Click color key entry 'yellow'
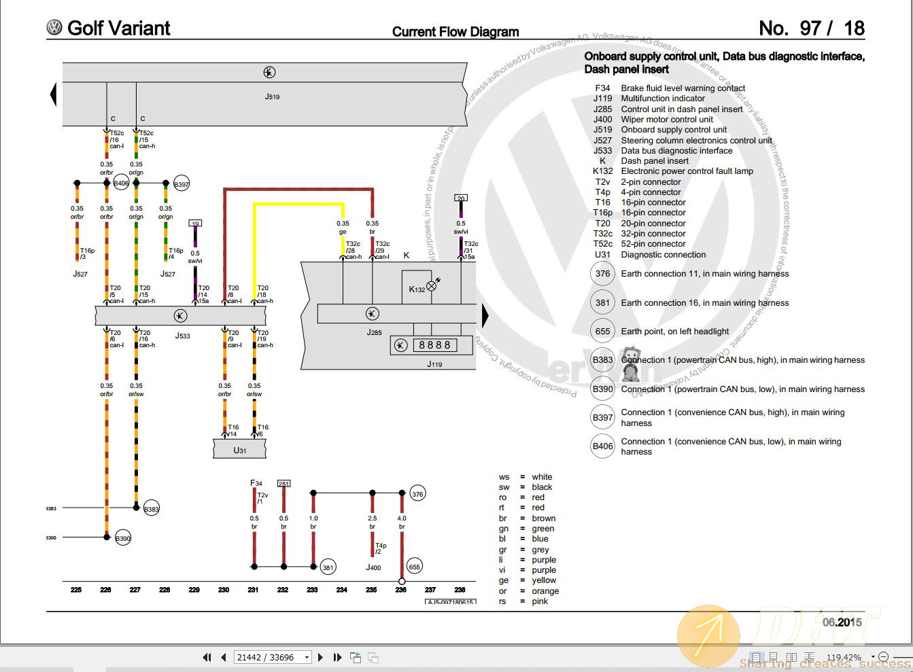The width and height of the screenshot is (913, 672). pos(544,580)
